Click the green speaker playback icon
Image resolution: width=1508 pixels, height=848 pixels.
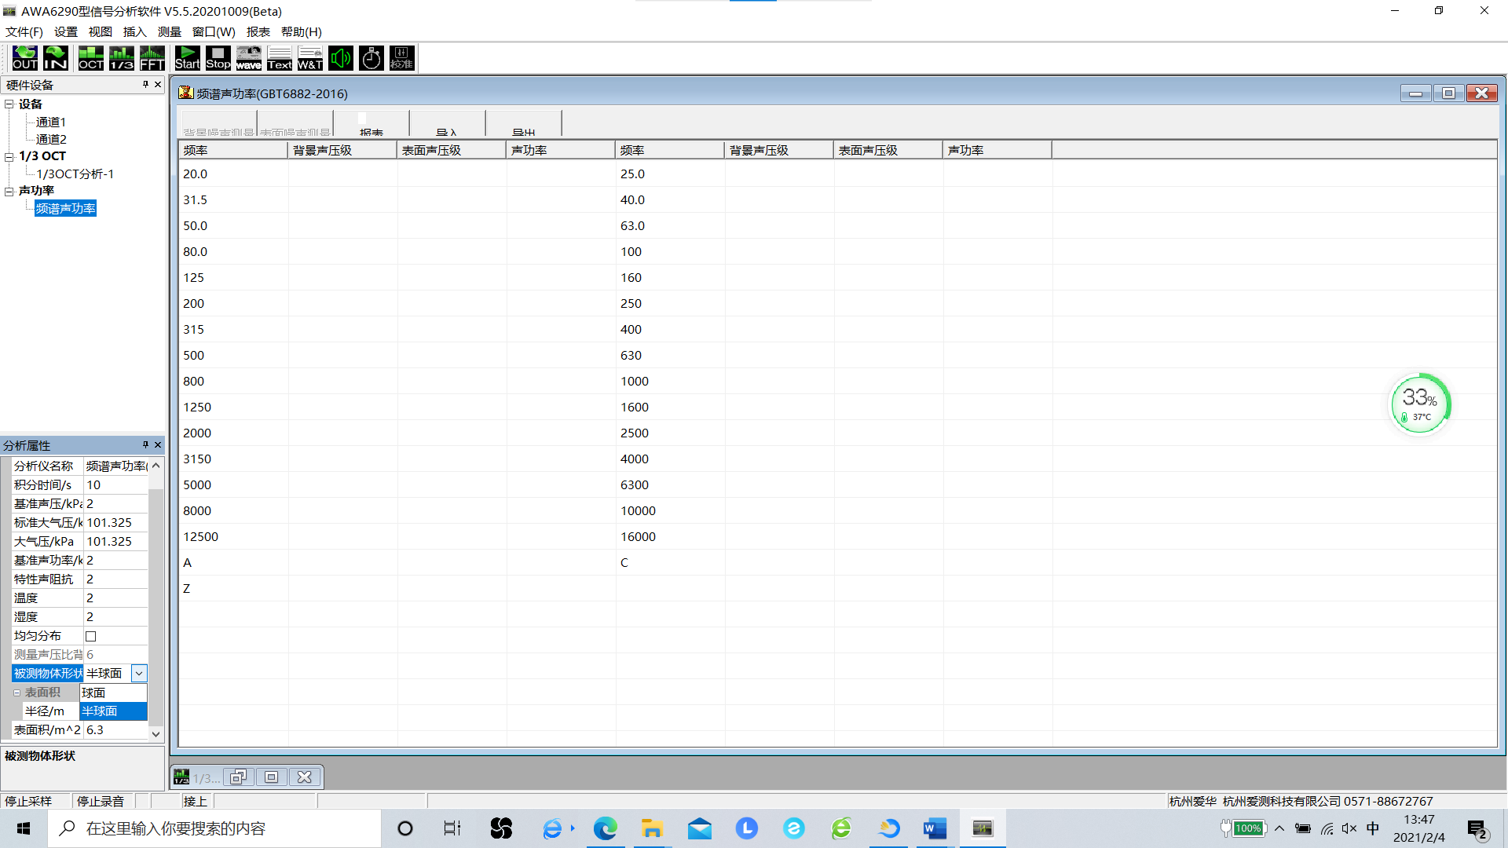(340, 58)
